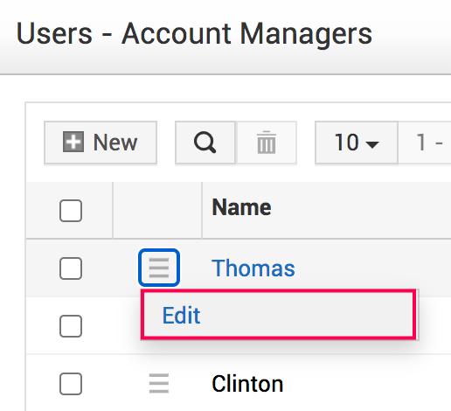451x411 pixels.
Task: Toggle the select-all checkbox in the table header
Action: pos(71,211)
